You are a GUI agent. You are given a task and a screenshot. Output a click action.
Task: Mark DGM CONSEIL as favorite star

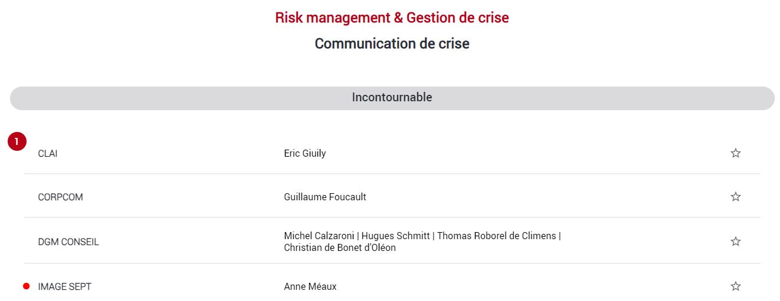point(735,242)
